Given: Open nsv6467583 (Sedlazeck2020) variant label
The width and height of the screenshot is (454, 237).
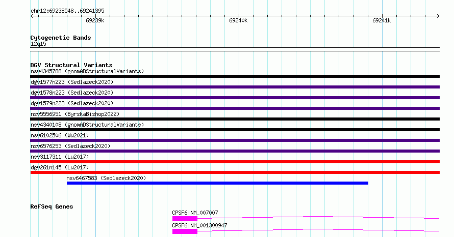Looking at the screenshot, I should click(106, 178).
